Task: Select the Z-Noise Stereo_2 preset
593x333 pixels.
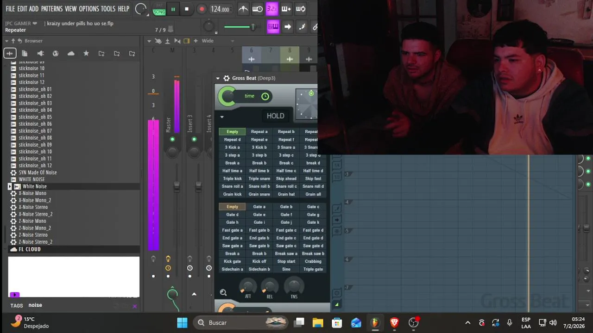Action: point(35,242)
